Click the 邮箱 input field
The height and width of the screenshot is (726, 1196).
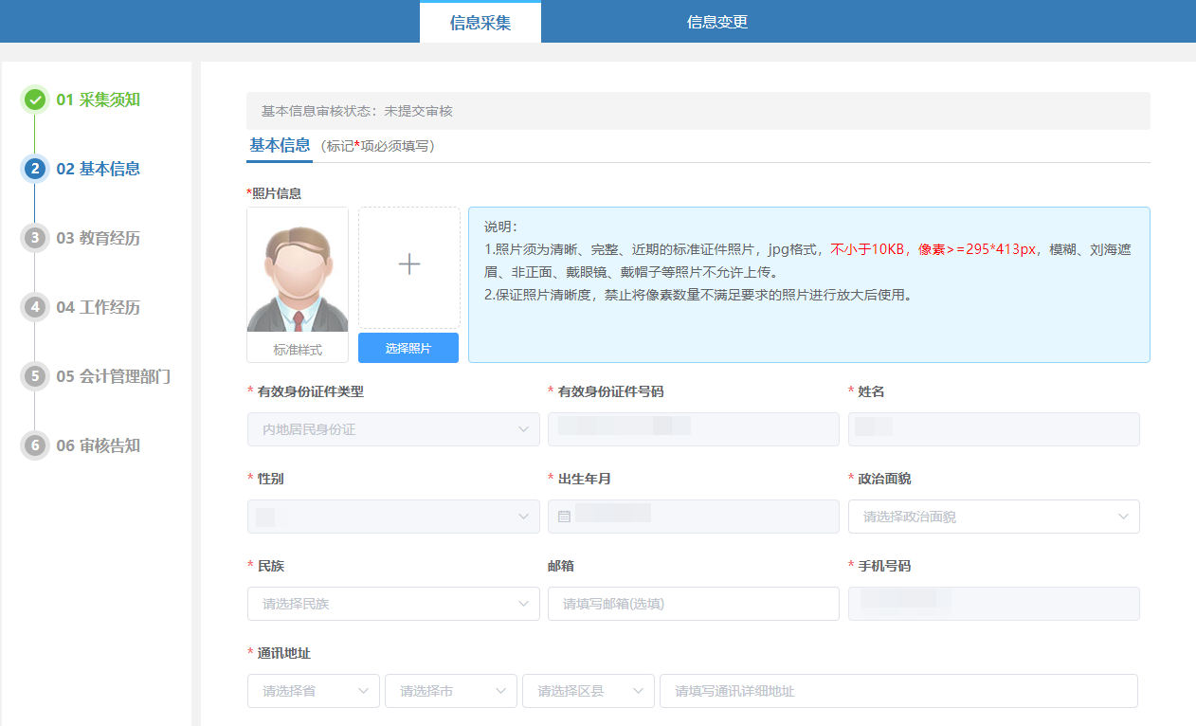click(693, 603)
